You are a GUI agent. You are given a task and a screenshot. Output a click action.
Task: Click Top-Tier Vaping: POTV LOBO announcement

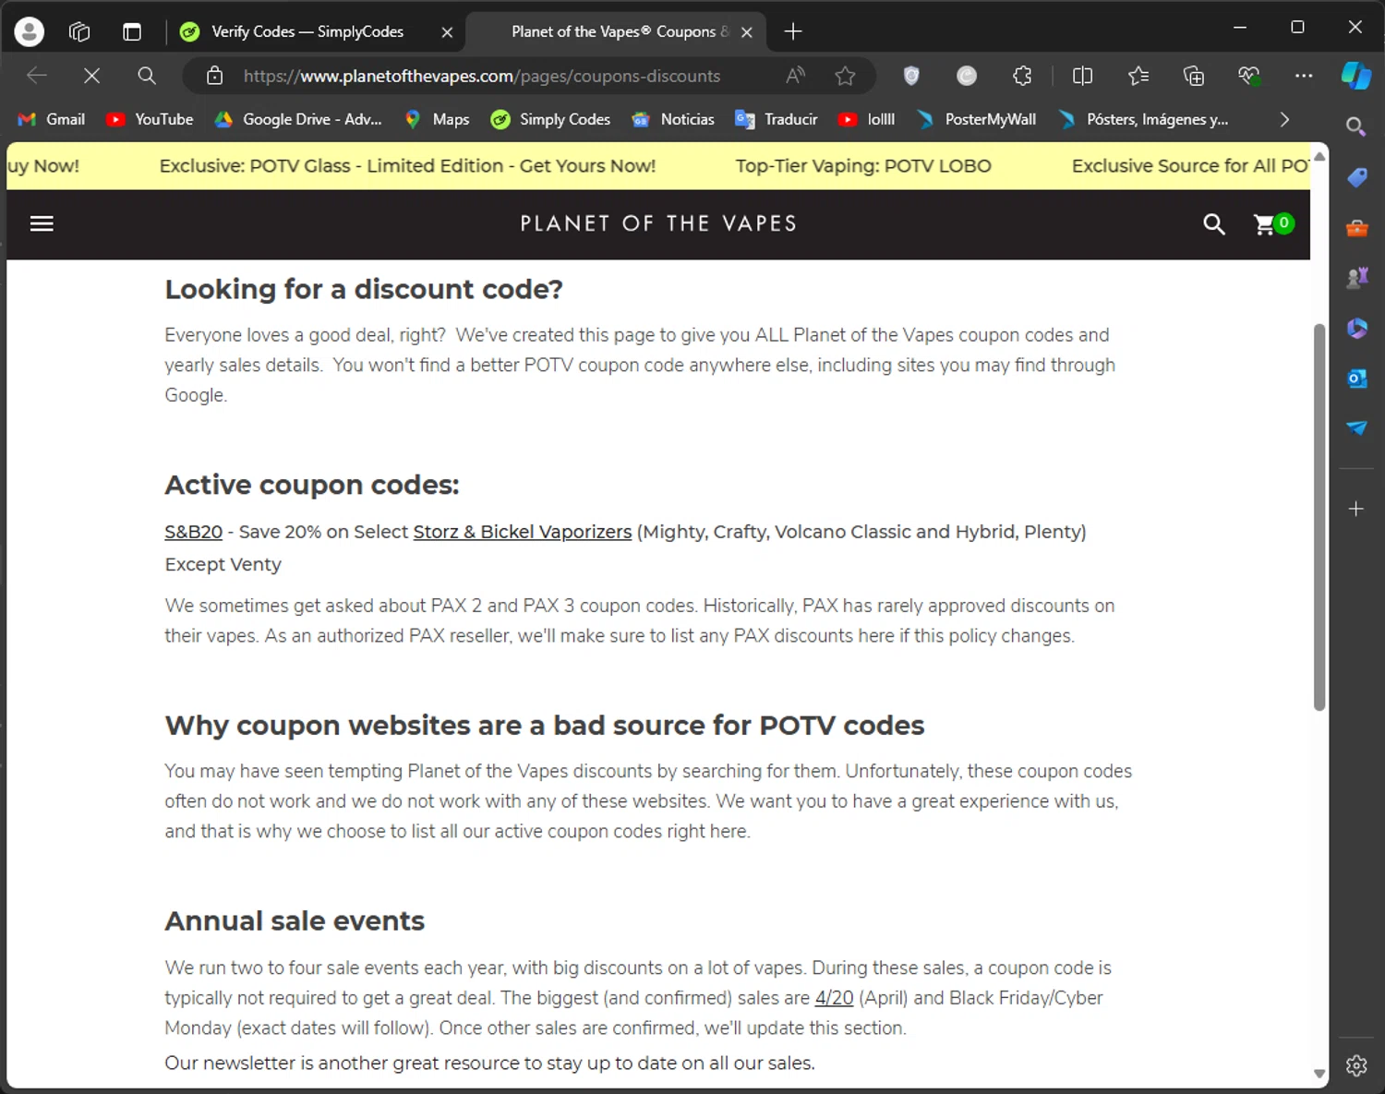(x=863, y=166)
